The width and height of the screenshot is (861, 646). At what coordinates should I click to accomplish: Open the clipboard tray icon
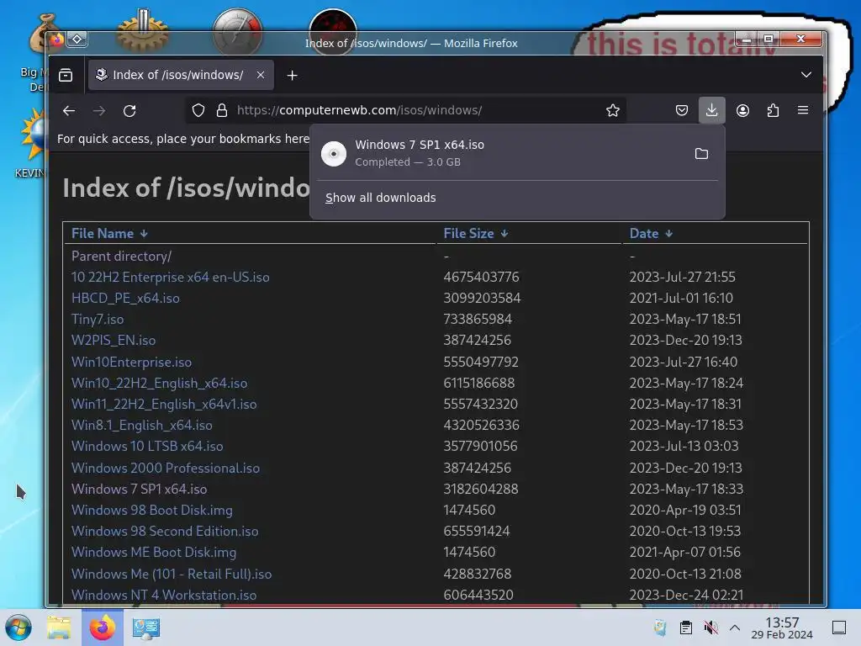coord(686,627)
